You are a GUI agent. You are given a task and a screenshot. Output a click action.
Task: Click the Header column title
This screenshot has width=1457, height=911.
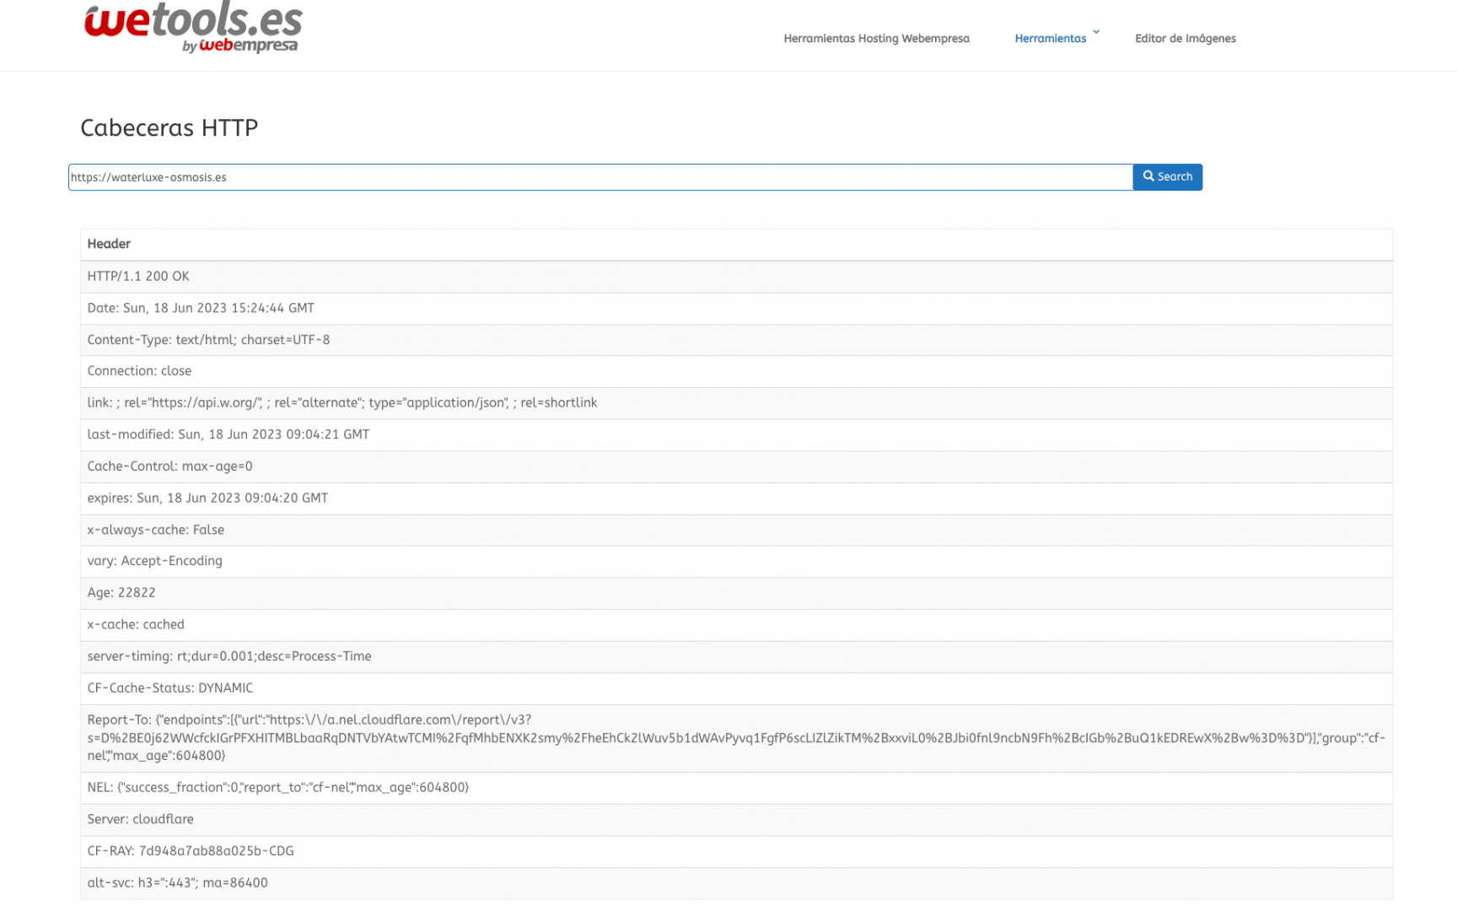(109, 244)
